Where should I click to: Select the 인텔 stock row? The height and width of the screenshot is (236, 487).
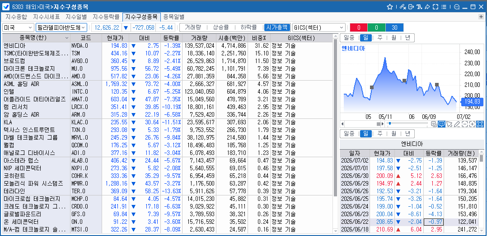pos(167,92)
